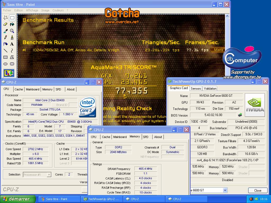Activate the Airbrush spray tool
The height and width of the screenshot is (203, 271).
tap(6, 44)
